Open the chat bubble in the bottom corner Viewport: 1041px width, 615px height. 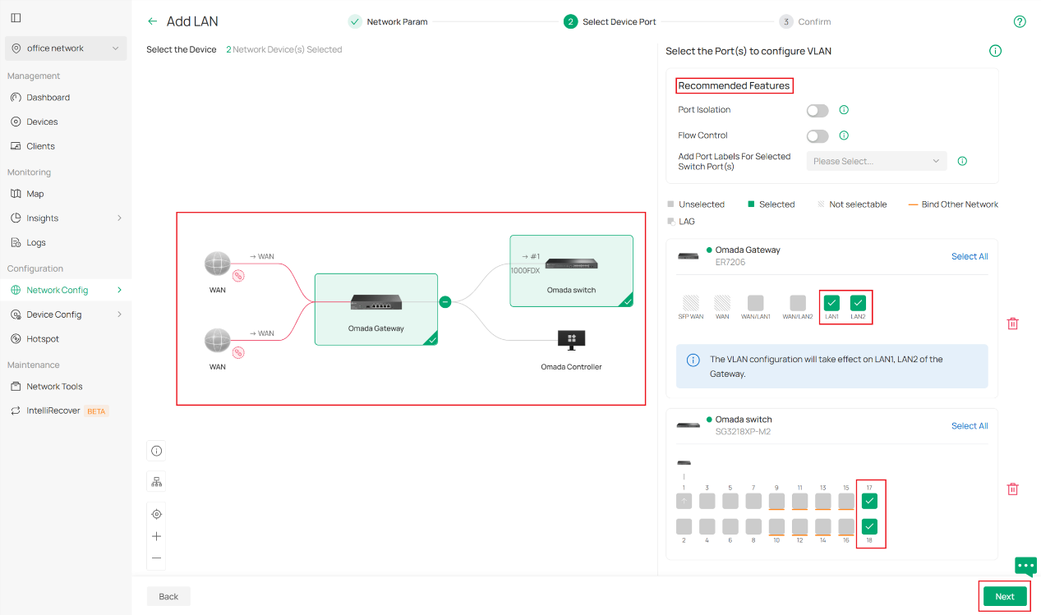(x=1025, y=566)
